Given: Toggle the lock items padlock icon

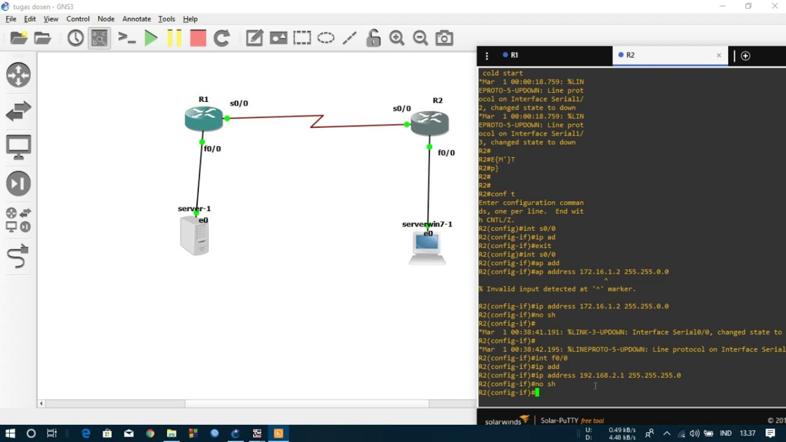Looking at the screenshot, I should point(373,38).
